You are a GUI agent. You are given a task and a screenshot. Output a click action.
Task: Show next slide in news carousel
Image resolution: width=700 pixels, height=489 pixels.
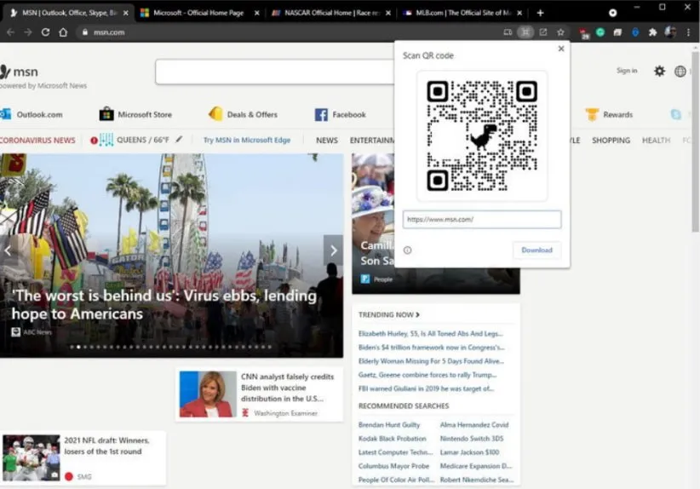[x=333, y=250]
